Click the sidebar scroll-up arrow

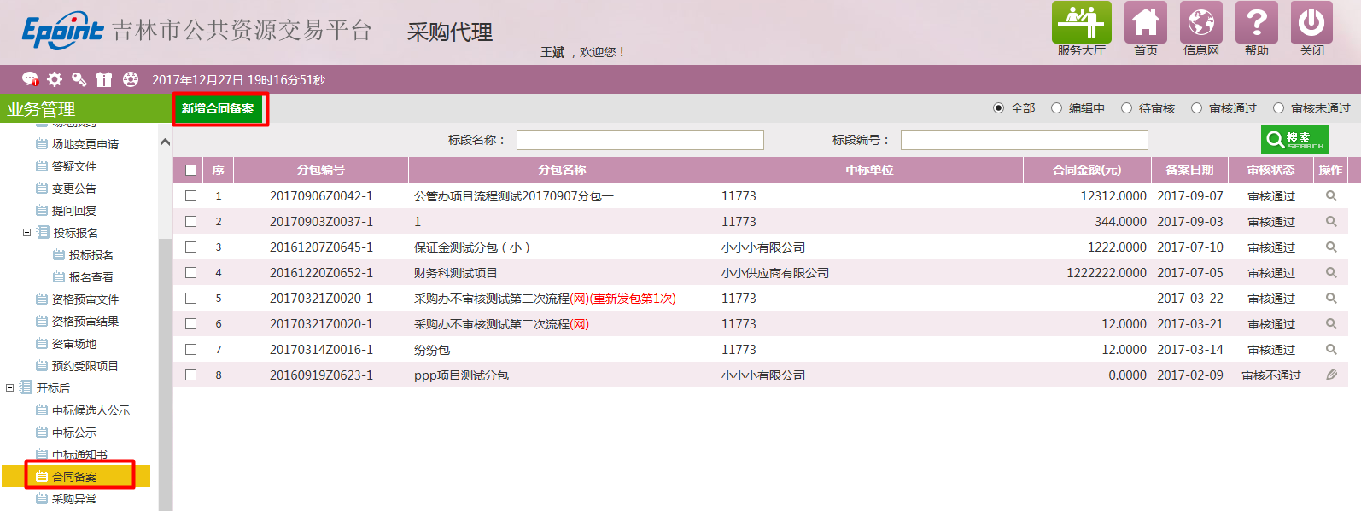click(165, 142)
